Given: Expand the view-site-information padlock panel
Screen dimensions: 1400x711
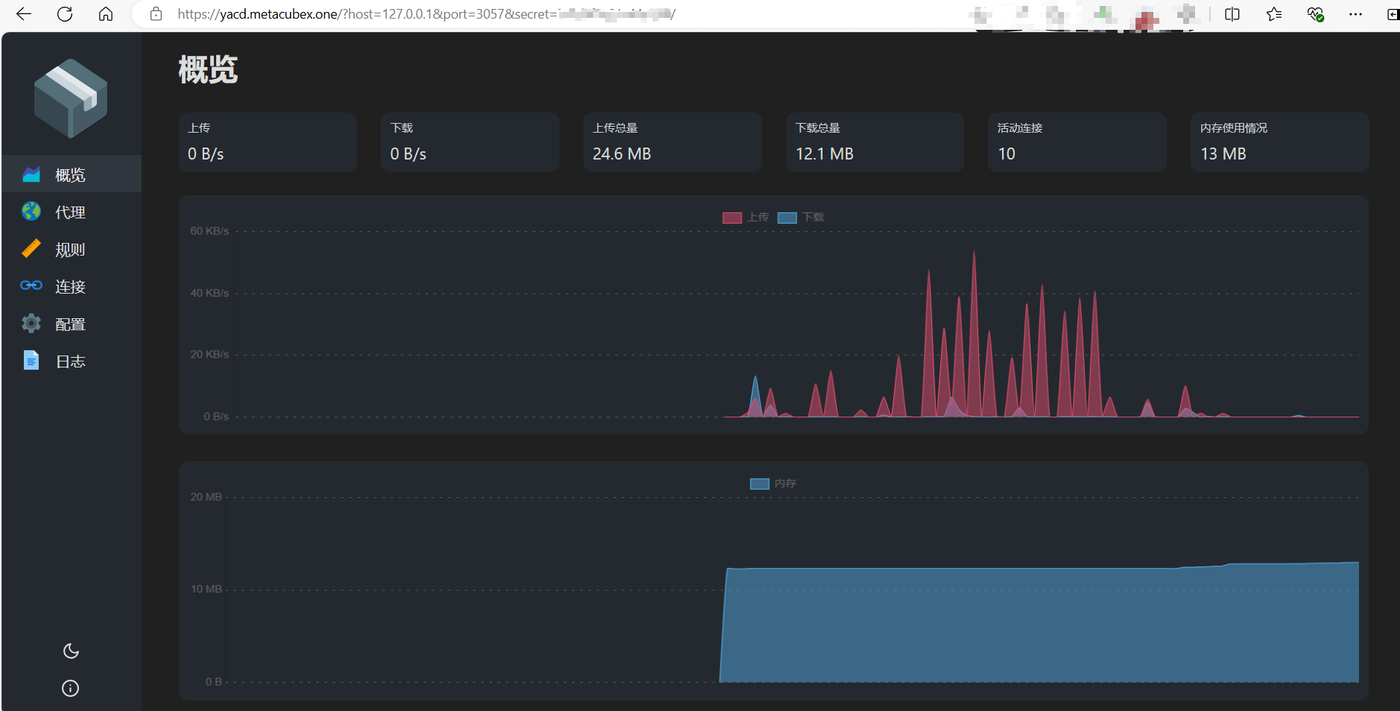Looking at the screenshot, I should [156, 13].
